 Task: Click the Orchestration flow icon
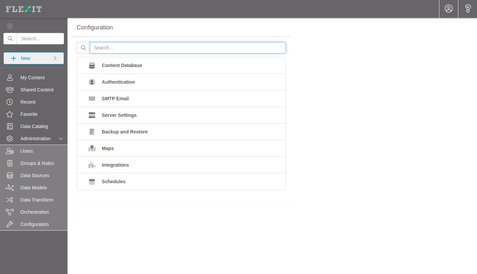coord(10,212)
